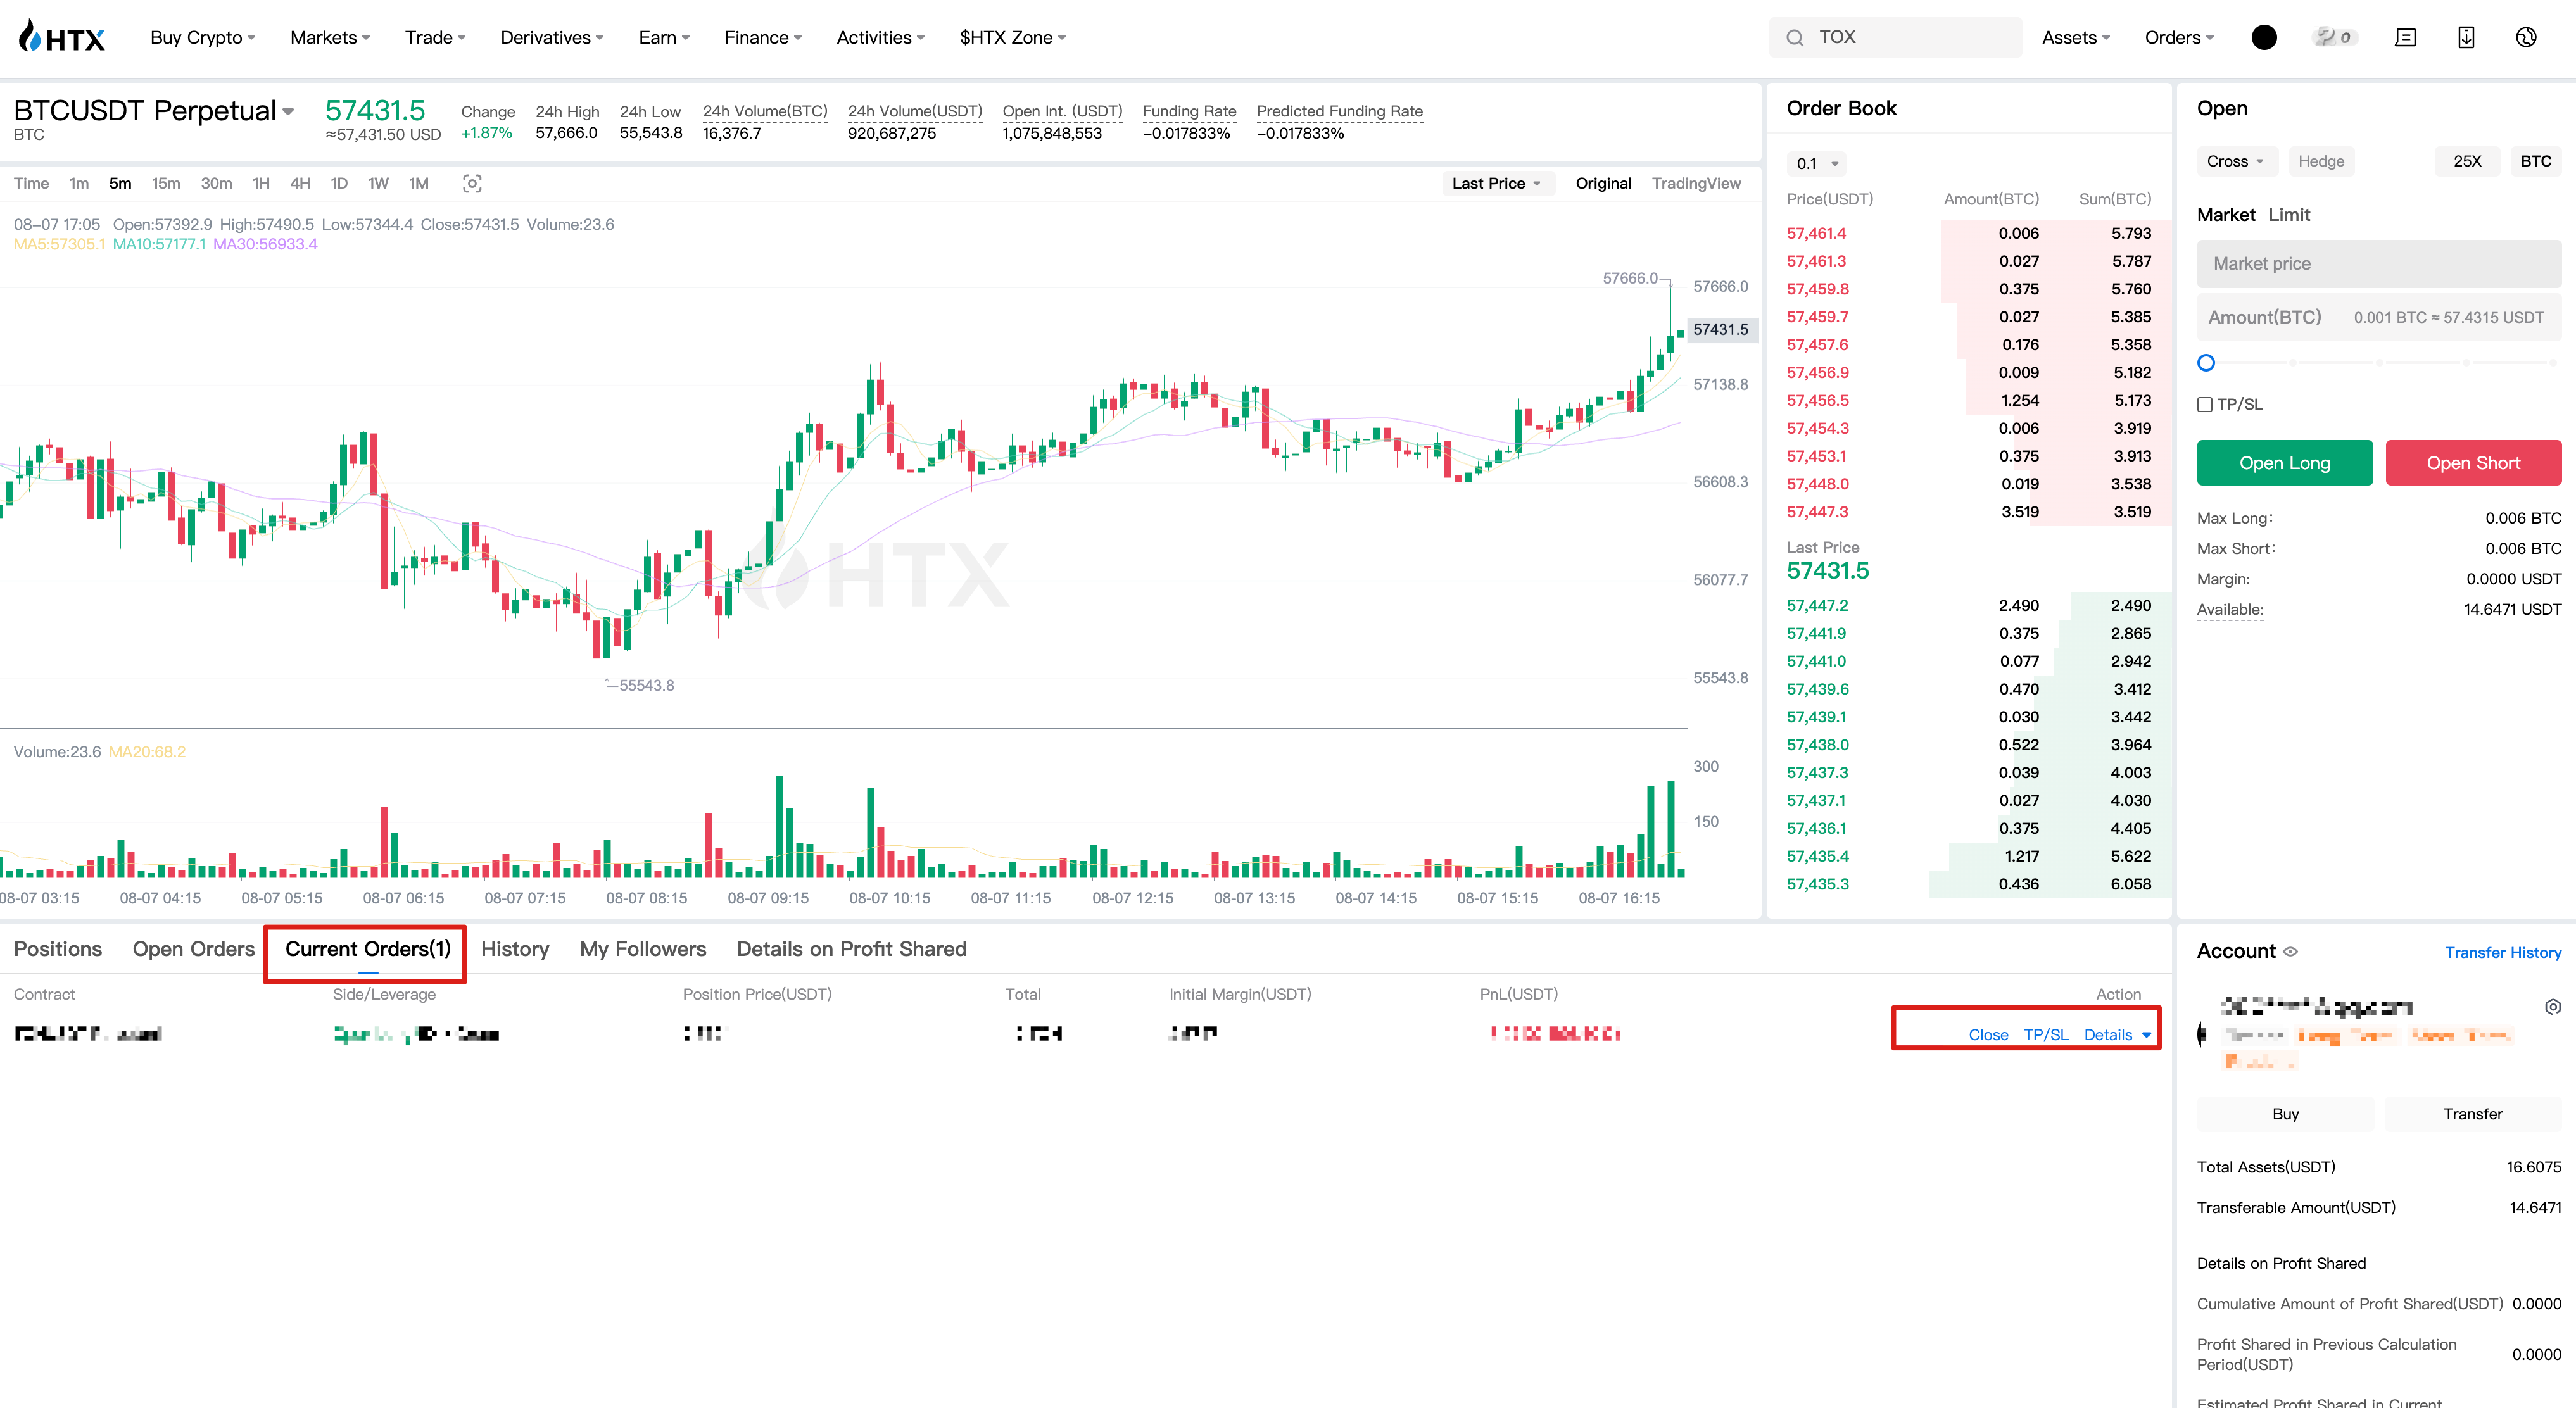
Task: Click the Open Short button
Action: [2473, 463]
